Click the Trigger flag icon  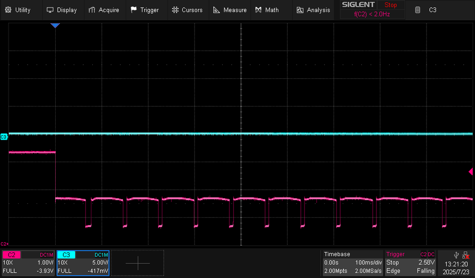tap(134, 10)
